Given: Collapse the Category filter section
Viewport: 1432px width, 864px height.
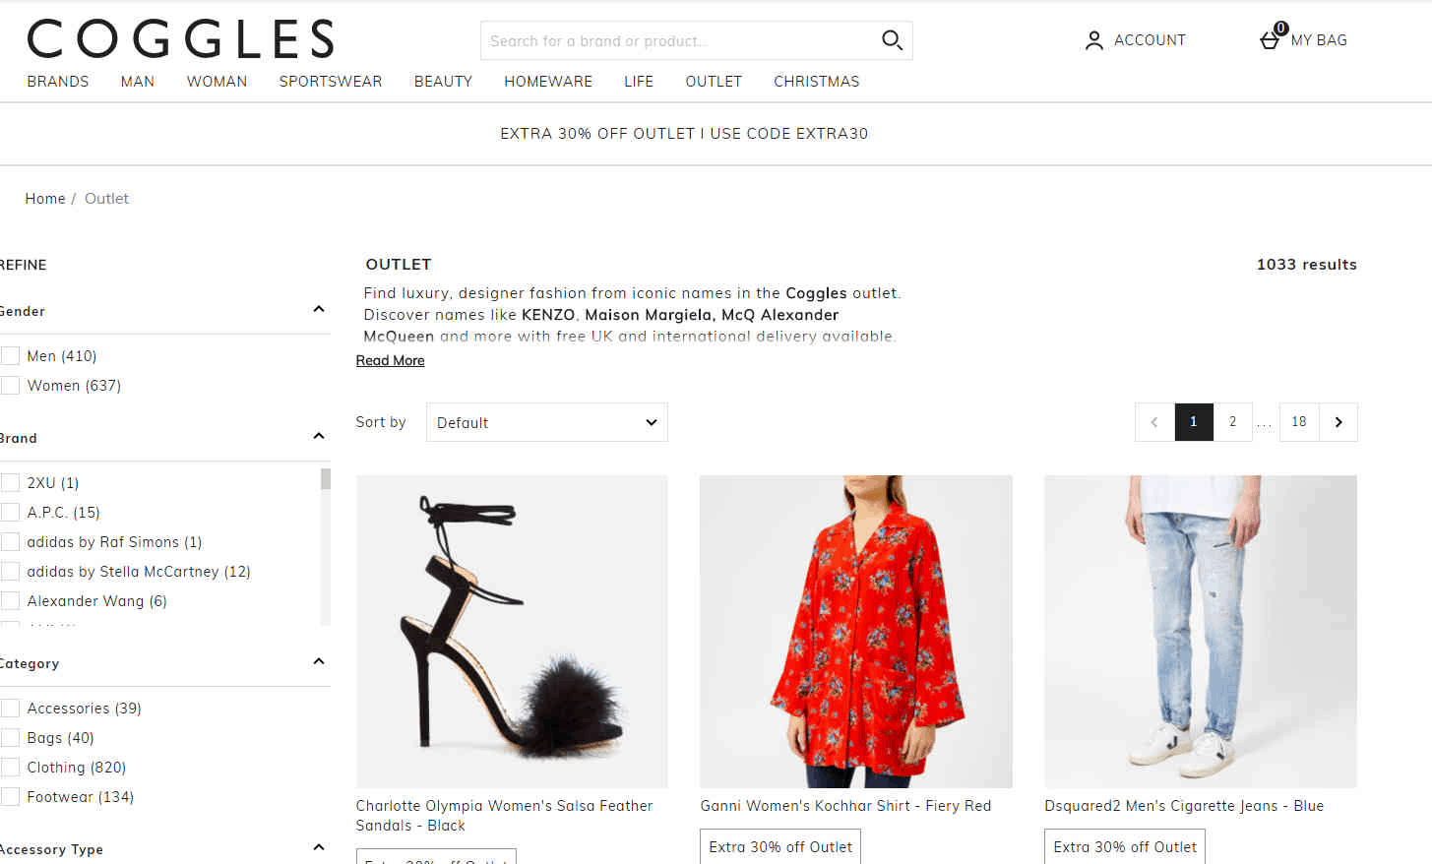Looking at the screenshot, I should pyautogui.click(x=319, y=662).
